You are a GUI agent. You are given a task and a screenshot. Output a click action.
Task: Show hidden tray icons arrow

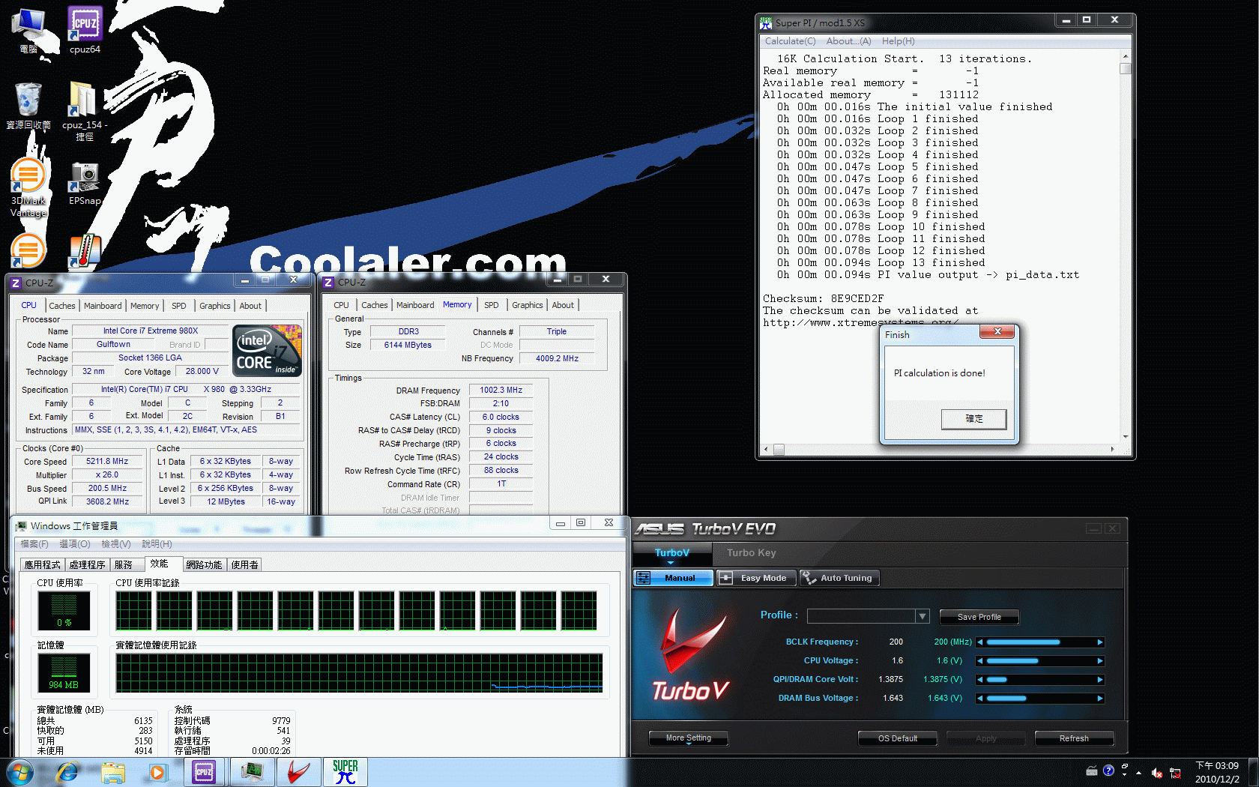1138,773
